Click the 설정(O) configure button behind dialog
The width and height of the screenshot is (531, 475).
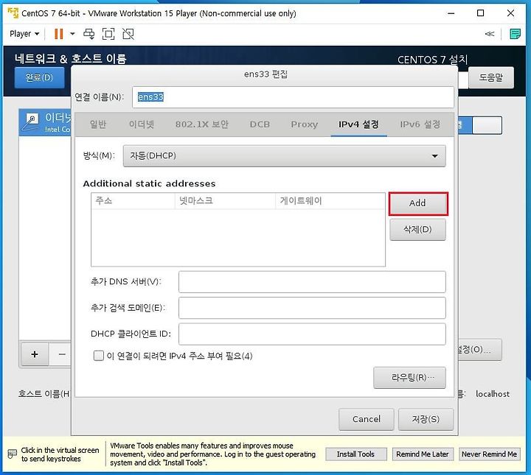[x=479, y=350]
